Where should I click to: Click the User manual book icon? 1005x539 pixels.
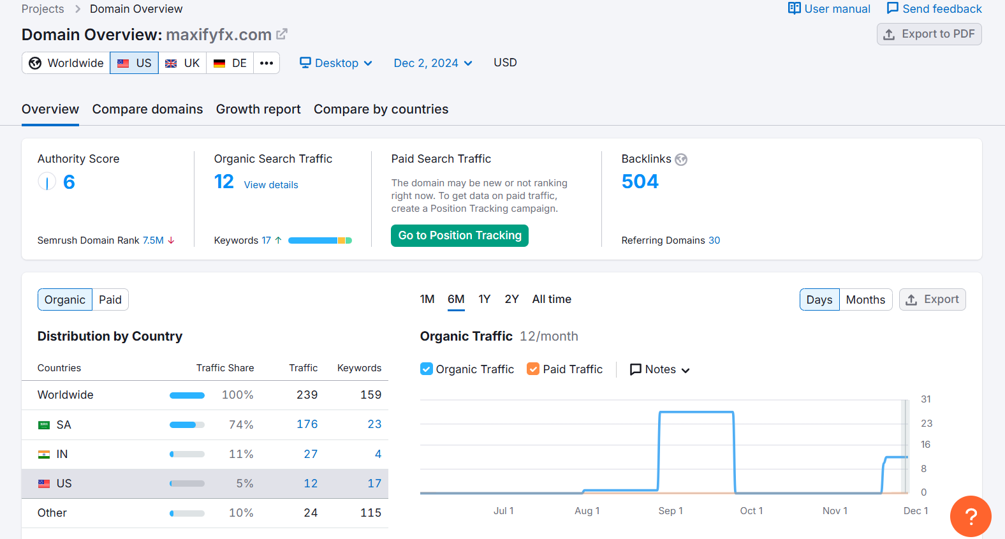pos(794,8)
